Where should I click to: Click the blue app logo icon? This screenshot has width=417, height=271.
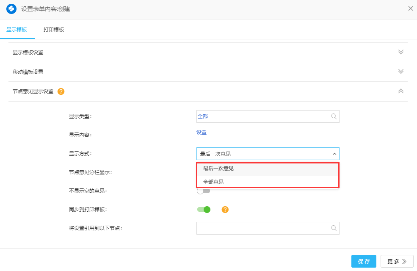point(11,8)
